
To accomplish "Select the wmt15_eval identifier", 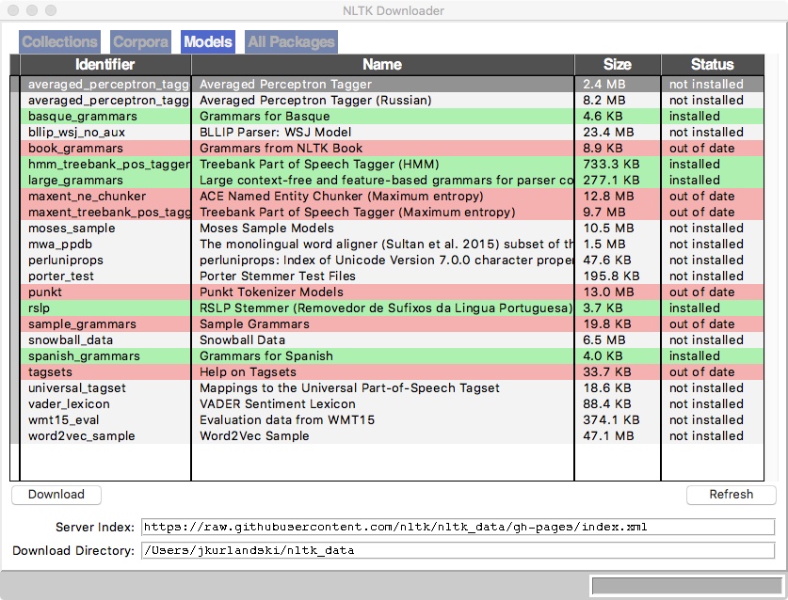I will tap(63, 420).
